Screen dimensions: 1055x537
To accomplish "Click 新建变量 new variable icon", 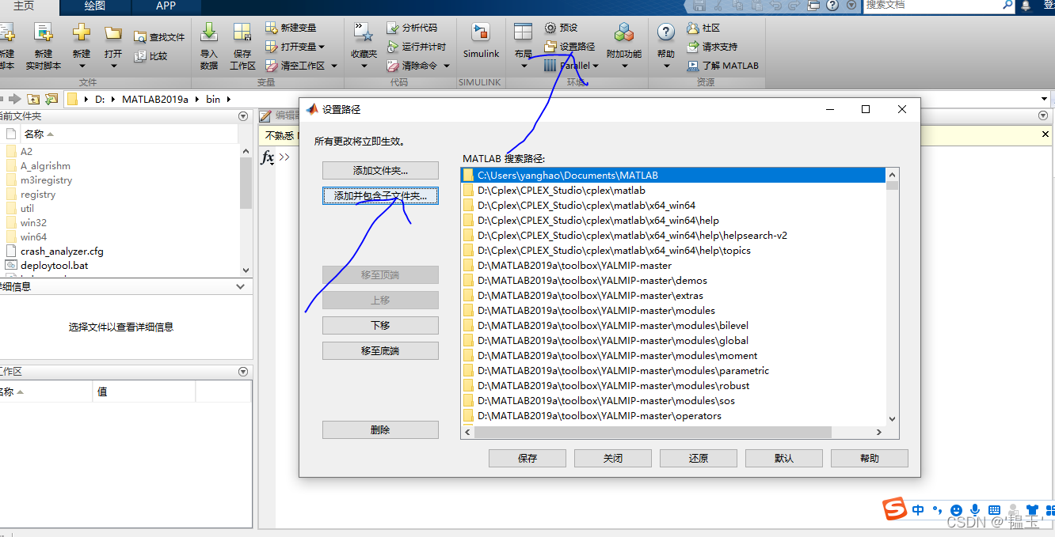I will point(271,28).
